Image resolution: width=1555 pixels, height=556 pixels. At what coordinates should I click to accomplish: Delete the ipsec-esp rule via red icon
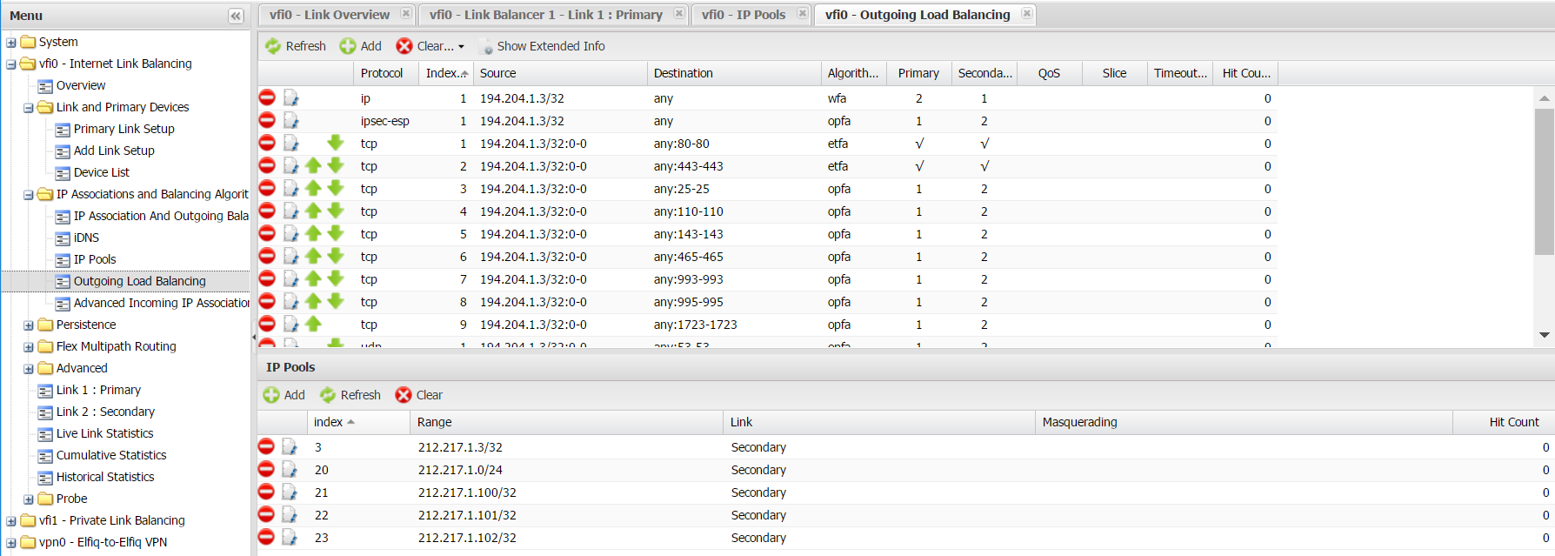[x=267, y=120]
